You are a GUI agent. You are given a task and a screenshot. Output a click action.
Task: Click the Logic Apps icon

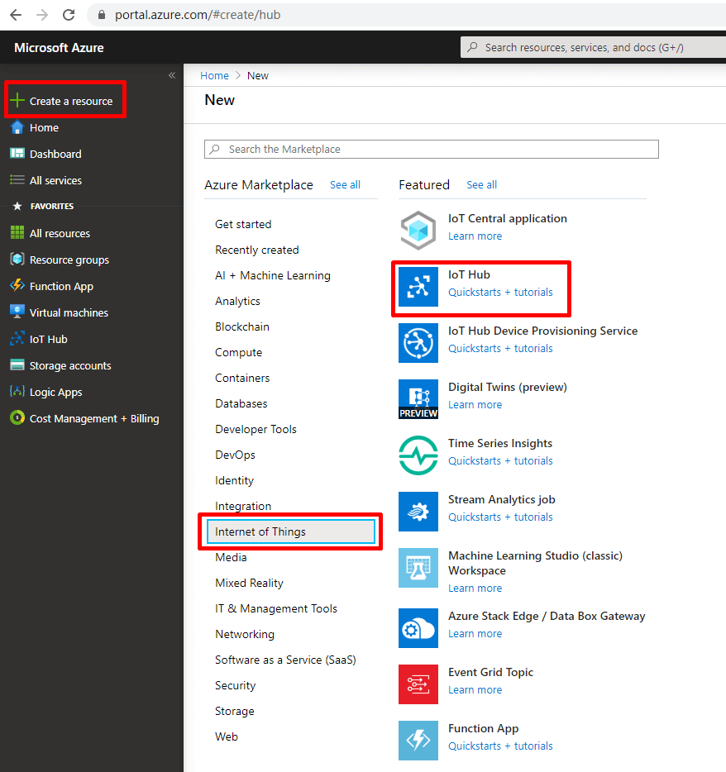point(17,392)
